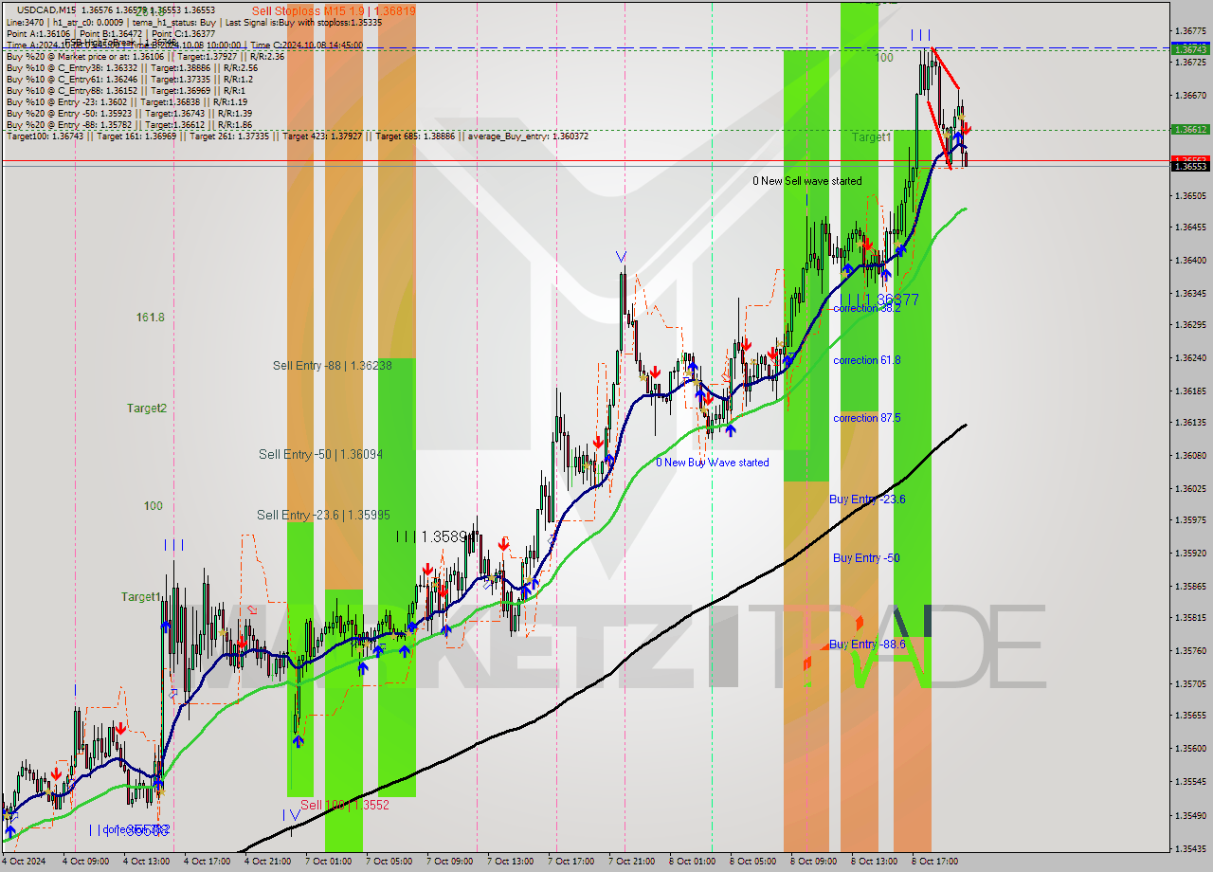Click '7 Oct 17:00' on the time axis
Image resolution: width=1213 pixels, height=872 pixels.
(x=571, y=862)
